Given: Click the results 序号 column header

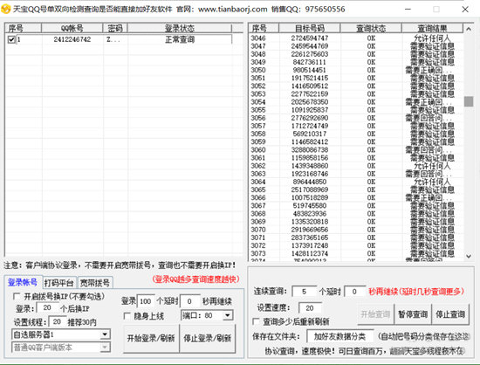Looking at the screenshot, I should 264,28.
